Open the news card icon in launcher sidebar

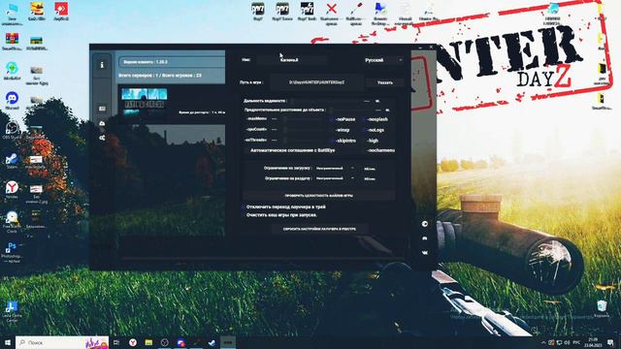click(x=102, y=109)
